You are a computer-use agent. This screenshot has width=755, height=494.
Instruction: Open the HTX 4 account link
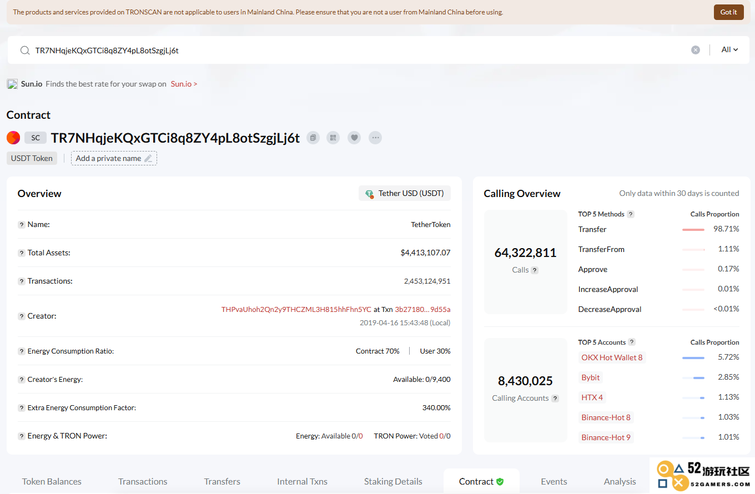pos(592,397)
